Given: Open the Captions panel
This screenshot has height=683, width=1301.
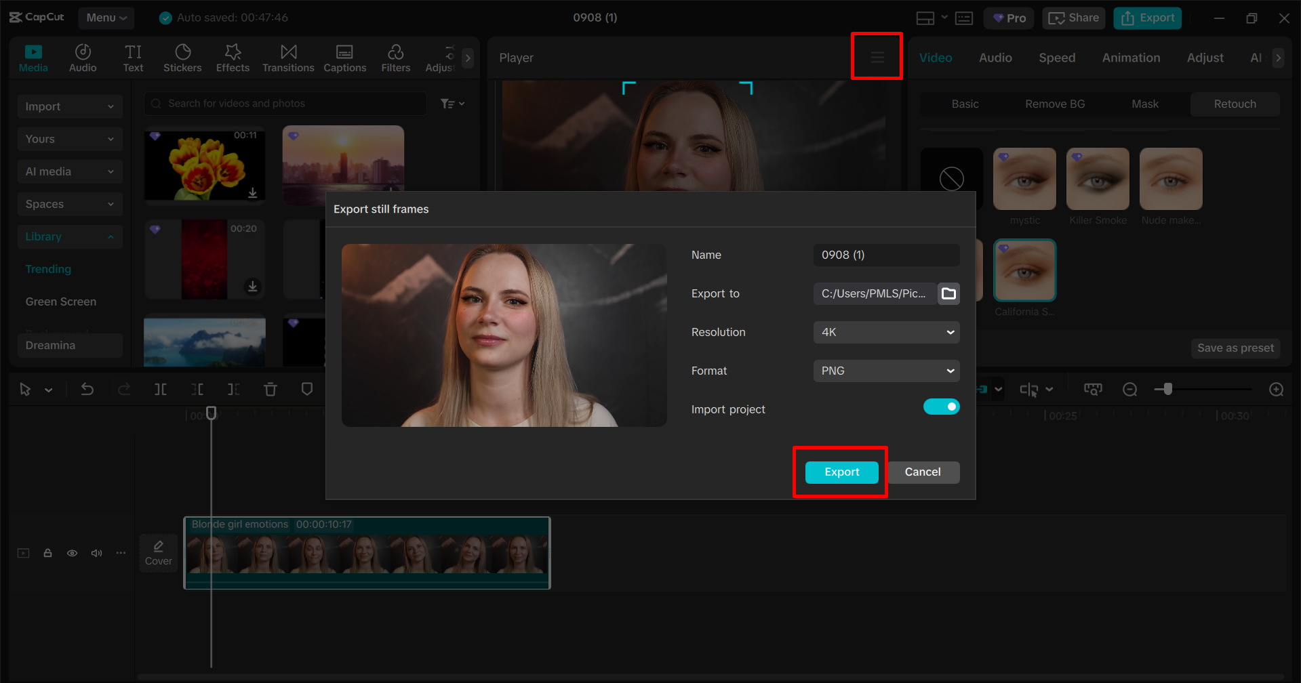Looking at the screenshot, I should click(x=344, y=57).
